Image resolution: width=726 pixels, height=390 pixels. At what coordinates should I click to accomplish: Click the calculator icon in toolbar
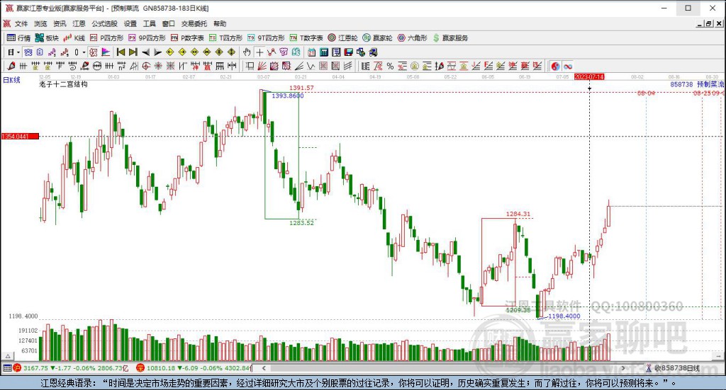pyautogui.click(x=323, y=52)
